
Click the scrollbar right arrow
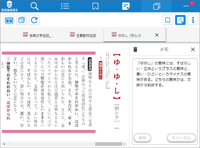pyautogui.click(x=125, y=144)
